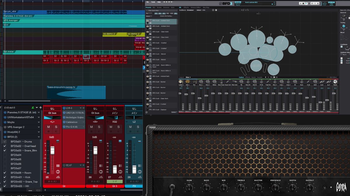The width and height of the screenshot is (350, 196).
Task: Add send with plus icon
Action: click(83, 165)
